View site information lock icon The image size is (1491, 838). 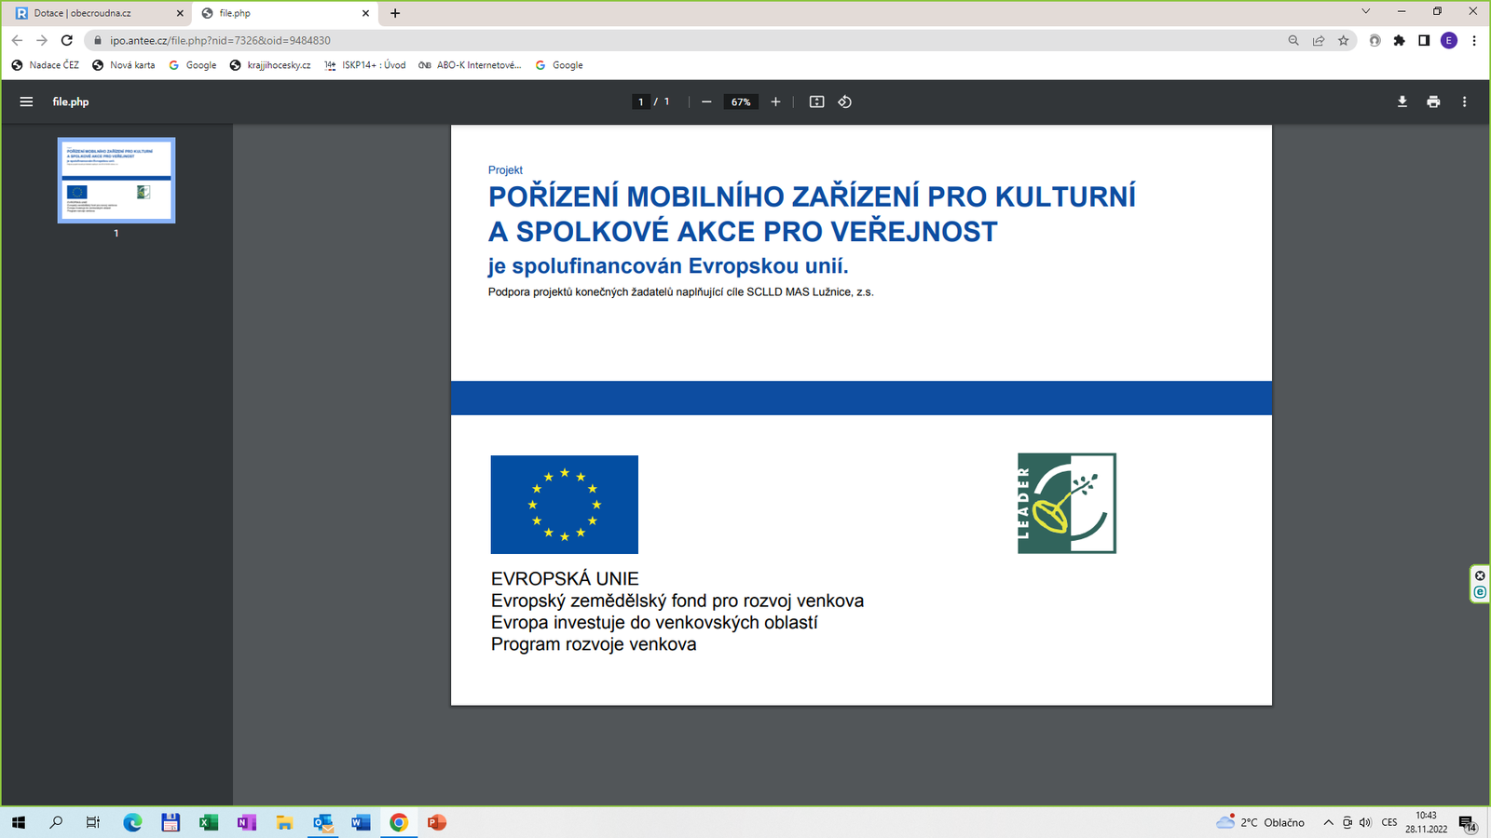97,40
